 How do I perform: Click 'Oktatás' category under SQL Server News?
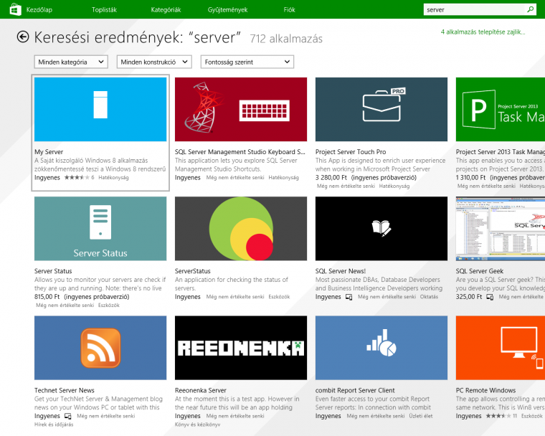click(429, 297)
